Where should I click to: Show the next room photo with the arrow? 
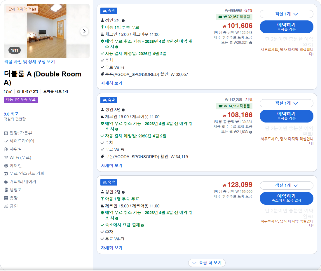84,31
